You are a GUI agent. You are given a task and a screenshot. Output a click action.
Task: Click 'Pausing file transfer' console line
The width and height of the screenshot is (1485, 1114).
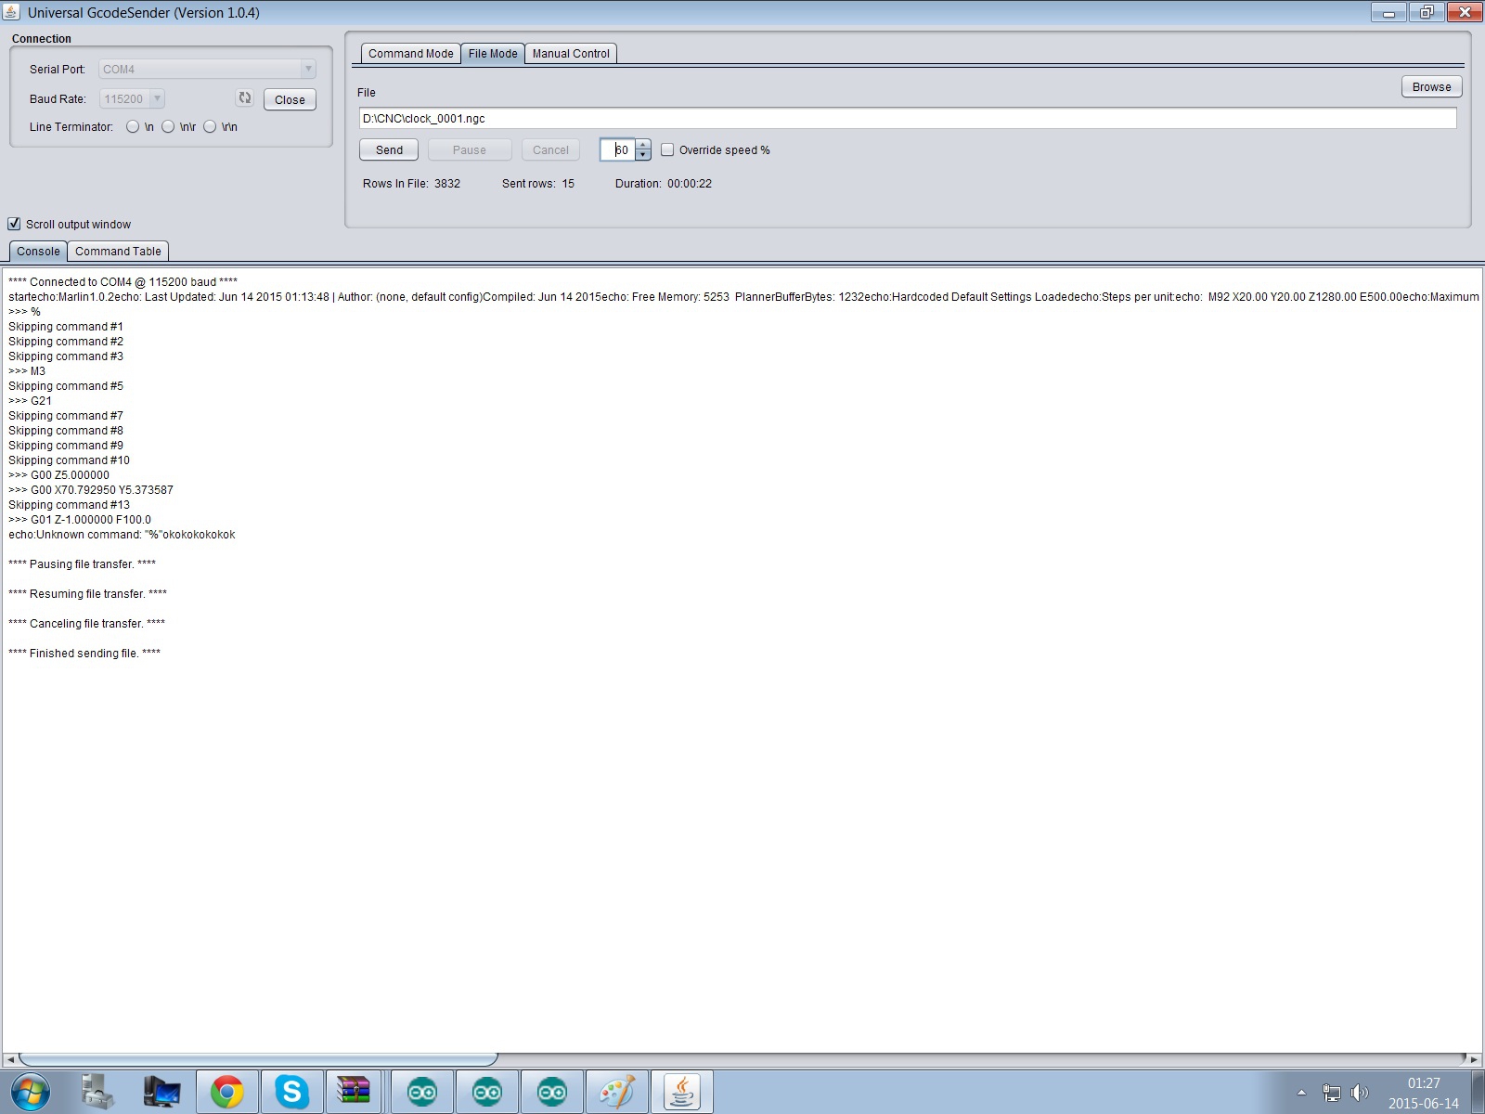(82, 564)
